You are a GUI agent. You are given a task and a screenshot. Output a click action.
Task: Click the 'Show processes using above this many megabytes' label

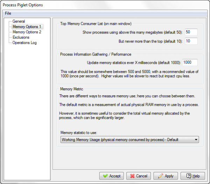132,32
